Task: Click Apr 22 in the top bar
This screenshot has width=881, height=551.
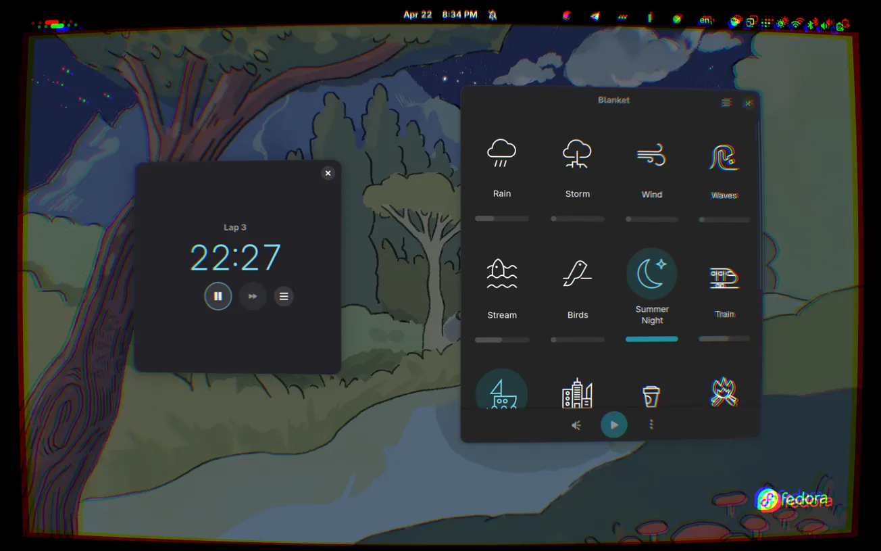Action: point(418,14)
